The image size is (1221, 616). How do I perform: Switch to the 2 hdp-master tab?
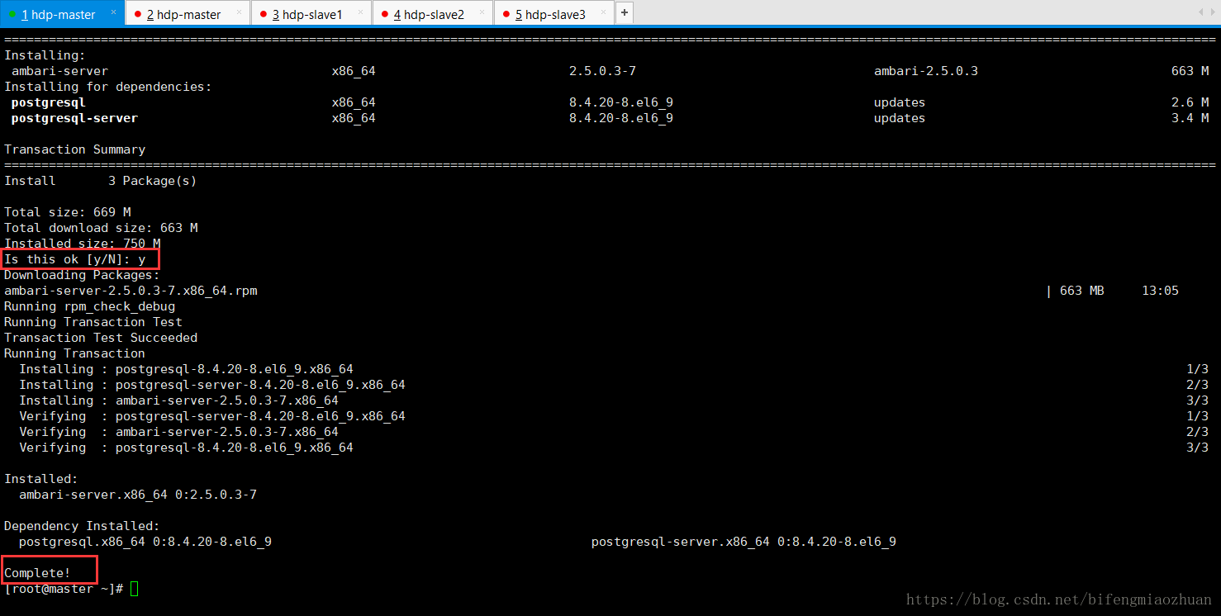[188, 13]
